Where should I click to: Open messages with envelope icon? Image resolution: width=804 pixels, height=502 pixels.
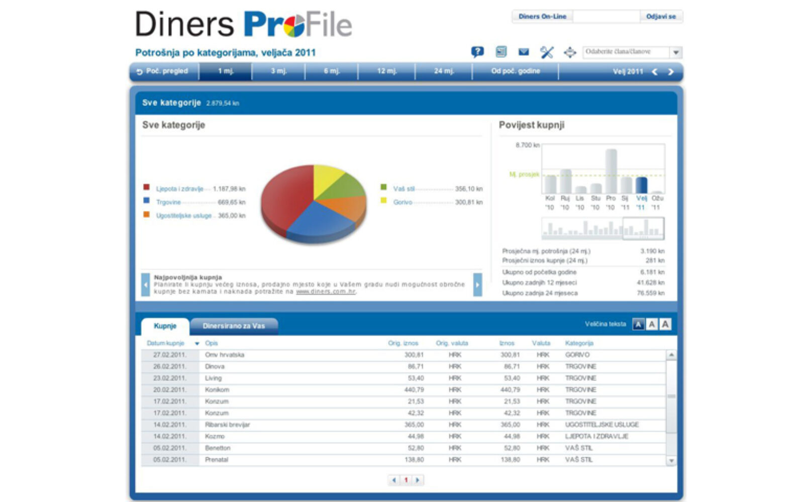(524, 52)
